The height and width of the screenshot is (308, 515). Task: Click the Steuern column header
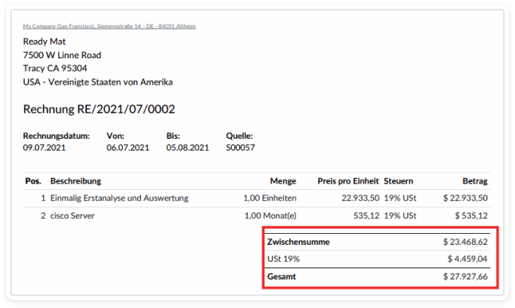(x=399, y=181)
